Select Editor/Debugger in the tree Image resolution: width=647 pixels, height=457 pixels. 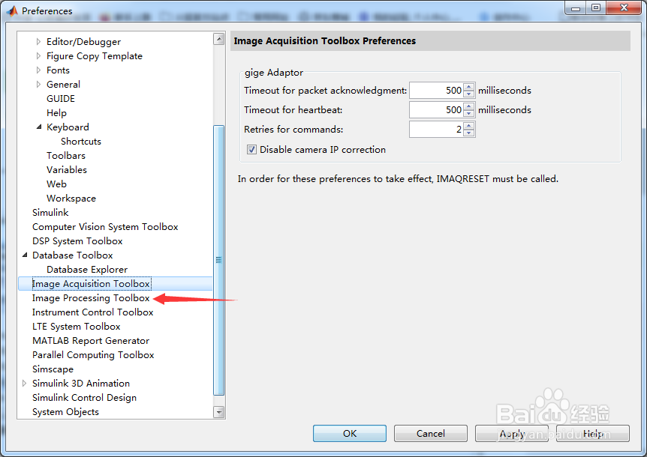pos(83,42)
